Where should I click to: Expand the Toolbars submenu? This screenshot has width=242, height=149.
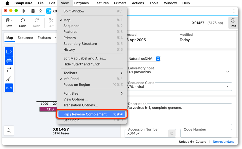click(92, 73)
